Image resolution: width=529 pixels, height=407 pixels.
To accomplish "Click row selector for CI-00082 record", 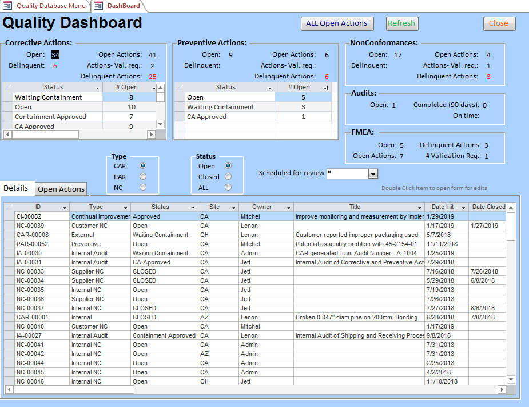I will click(x=9, y=216).
